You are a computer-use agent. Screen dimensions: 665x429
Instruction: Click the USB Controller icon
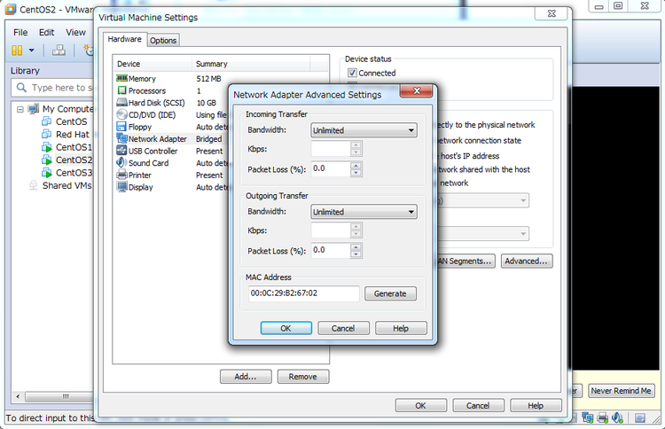point(121,151)
